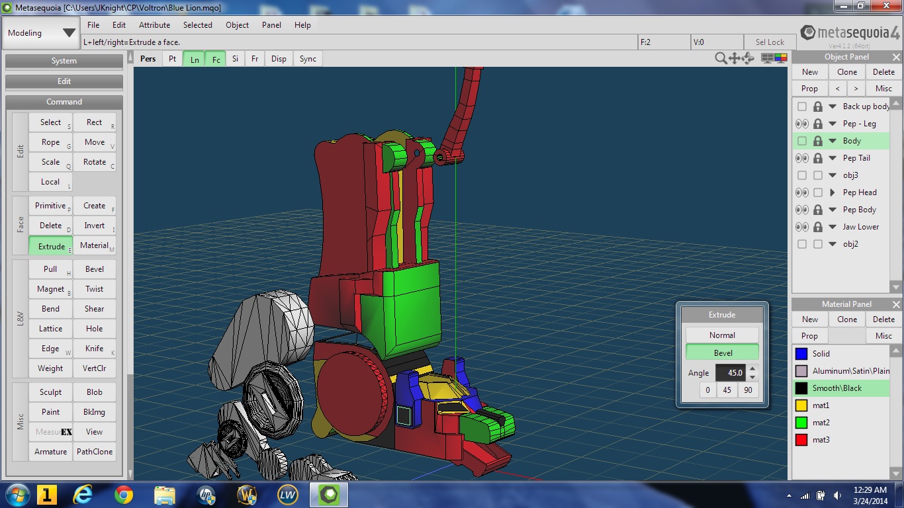Choose Normal extrude mode
The width and height of the screenshot is (904, 508).
[722, 335]
